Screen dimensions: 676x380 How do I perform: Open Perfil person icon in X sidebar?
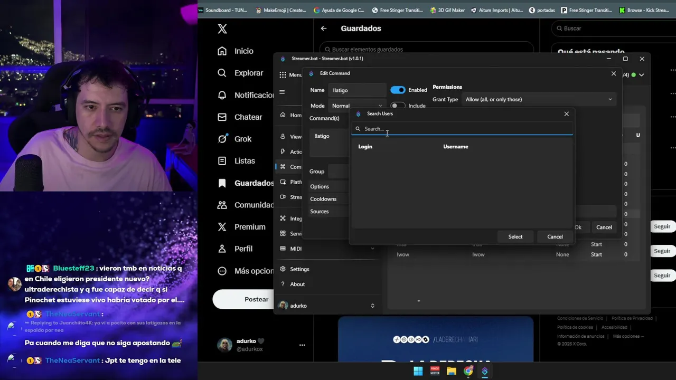click(222, 249)
